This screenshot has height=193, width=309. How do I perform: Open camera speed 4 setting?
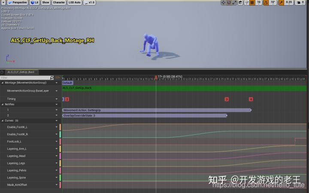tap(300, 3)
